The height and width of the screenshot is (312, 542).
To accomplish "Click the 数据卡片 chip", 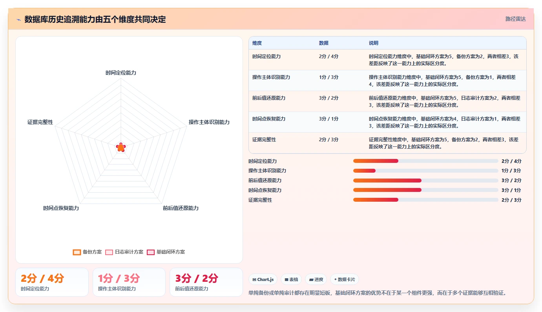I will pos(345,279).
